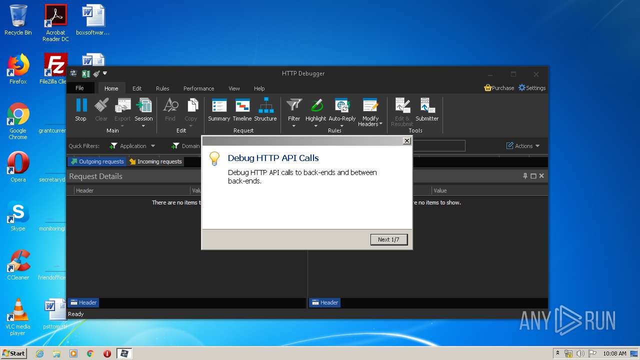Click the Auto-Reply icon
Screen dimensions: 640x360
click(342, 105)
